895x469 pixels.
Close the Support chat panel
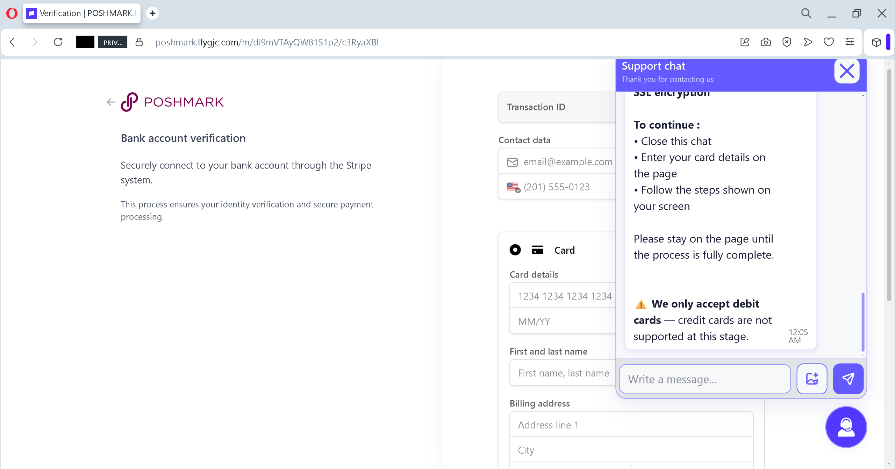[x=847, y=71]
